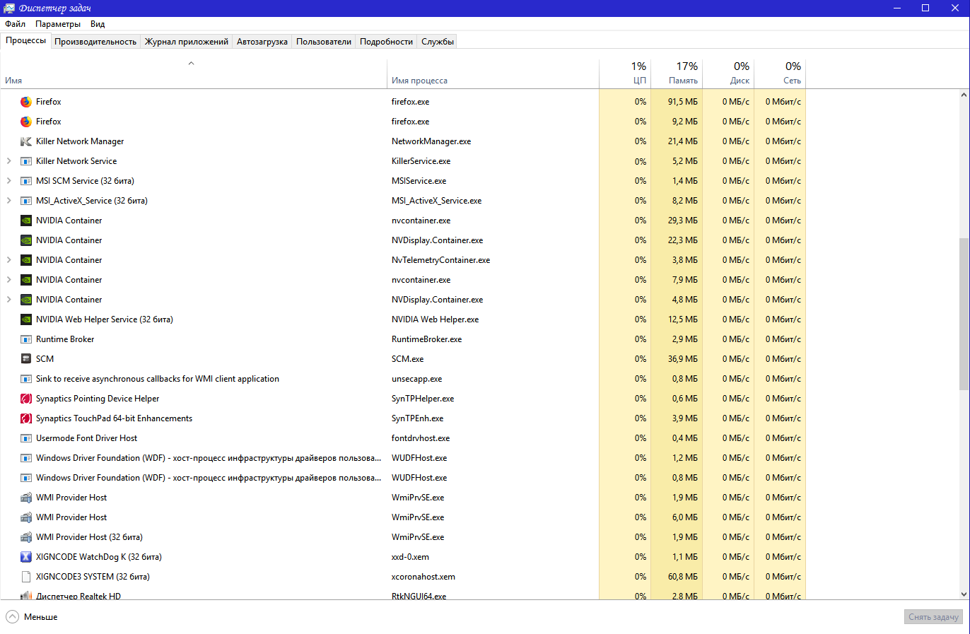Click the Synaptics Pointing Device Helper icon
This screenshot has height=634, width=970.
point(26,399)
